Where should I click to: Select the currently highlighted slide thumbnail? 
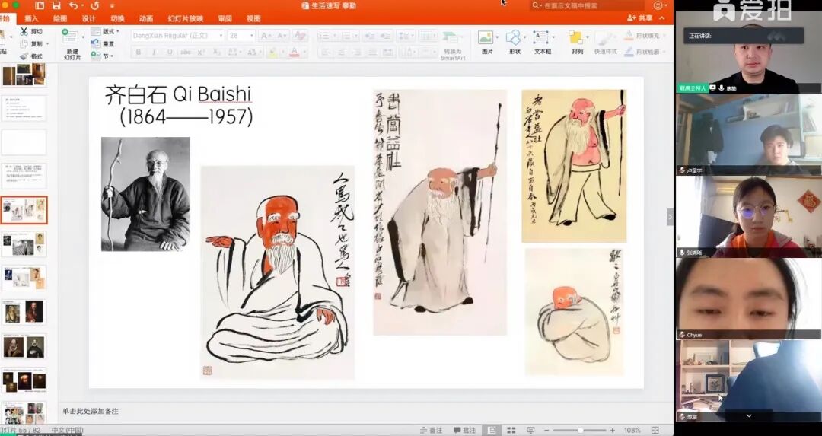(x=24, y=210)
